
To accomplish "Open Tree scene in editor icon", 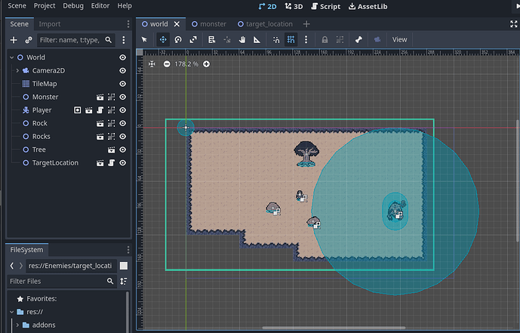I will (x=112, y=150).
